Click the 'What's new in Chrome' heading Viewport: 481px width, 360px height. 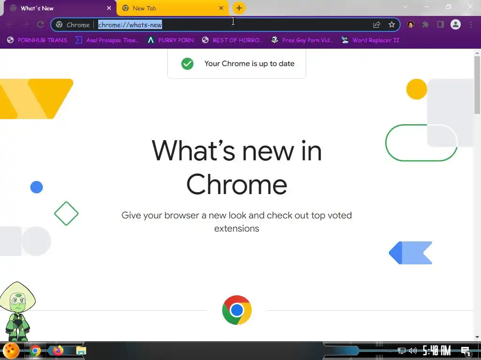pos(237,167)
